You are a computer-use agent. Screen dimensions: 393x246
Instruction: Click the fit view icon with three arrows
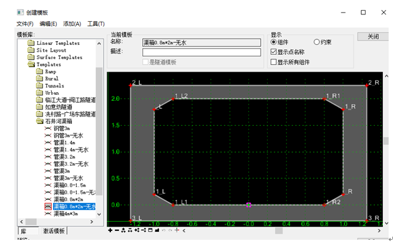124,230
